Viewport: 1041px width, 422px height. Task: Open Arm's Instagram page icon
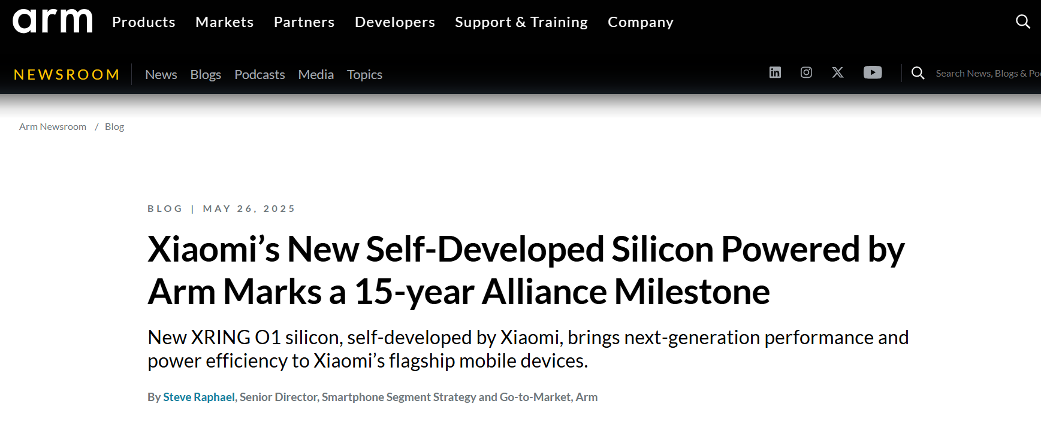[x=806, y=72]
